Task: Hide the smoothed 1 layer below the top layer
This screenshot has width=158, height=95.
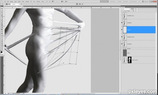Action: click(122, 23)
